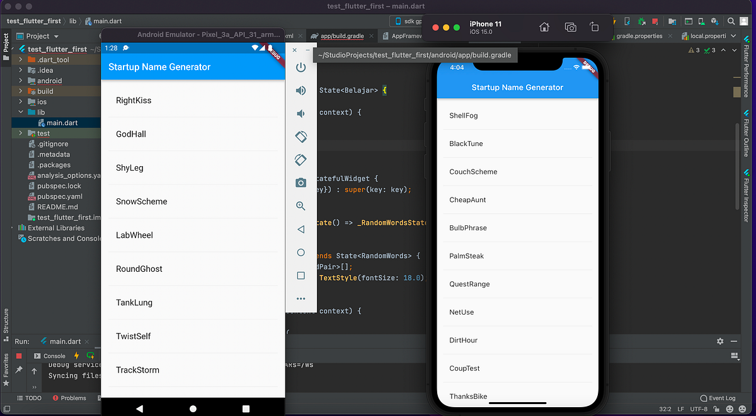Open the local.properti tab dropdown chevron

[733, 35]
